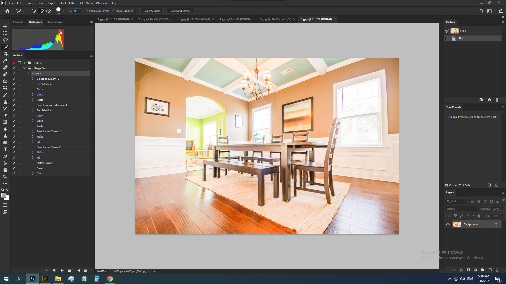
Task: Add layer mask icon in Layers panel
Action: coord(468,270)
